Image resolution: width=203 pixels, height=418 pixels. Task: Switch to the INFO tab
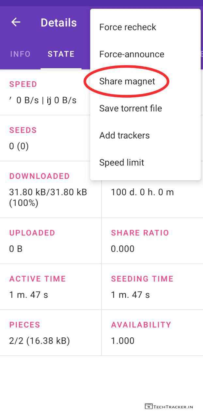tap(20, 54)
